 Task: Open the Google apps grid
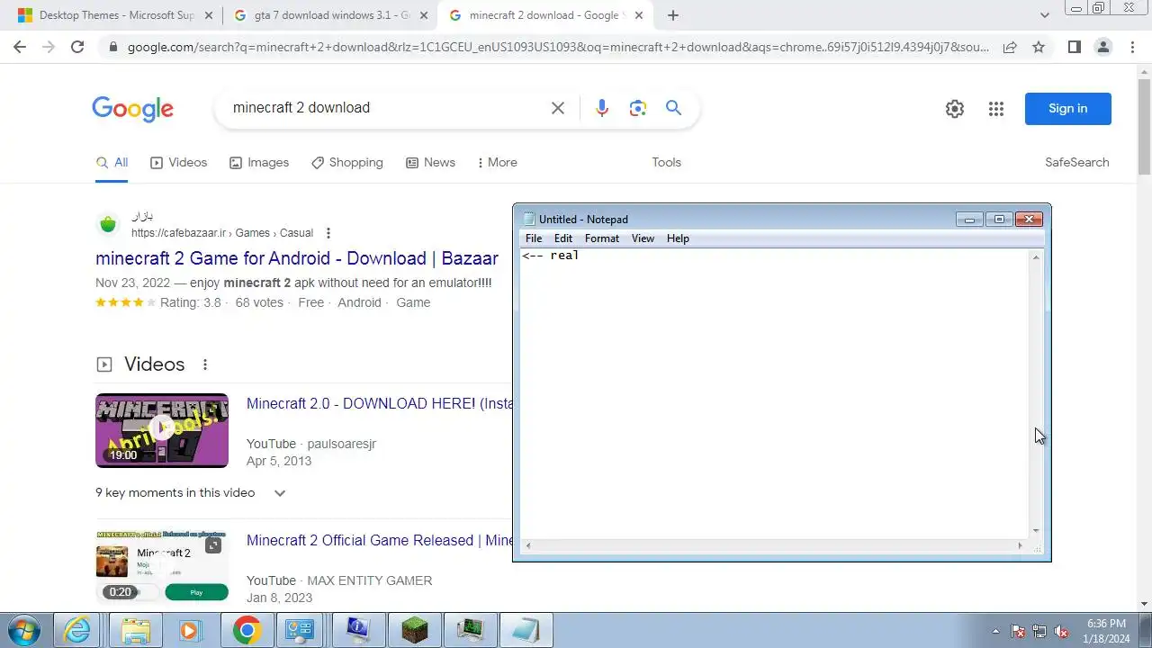point(995,109)
